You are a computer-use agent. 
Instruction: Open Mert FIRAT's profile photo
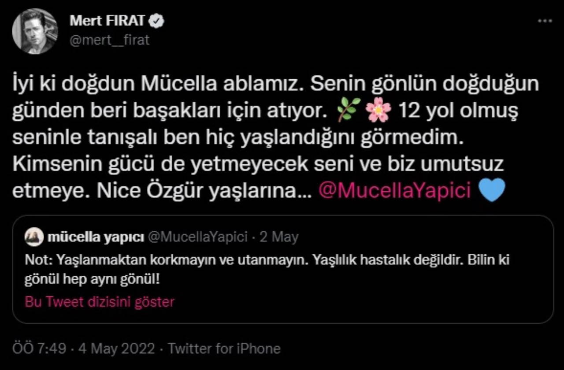coord(35,31)
